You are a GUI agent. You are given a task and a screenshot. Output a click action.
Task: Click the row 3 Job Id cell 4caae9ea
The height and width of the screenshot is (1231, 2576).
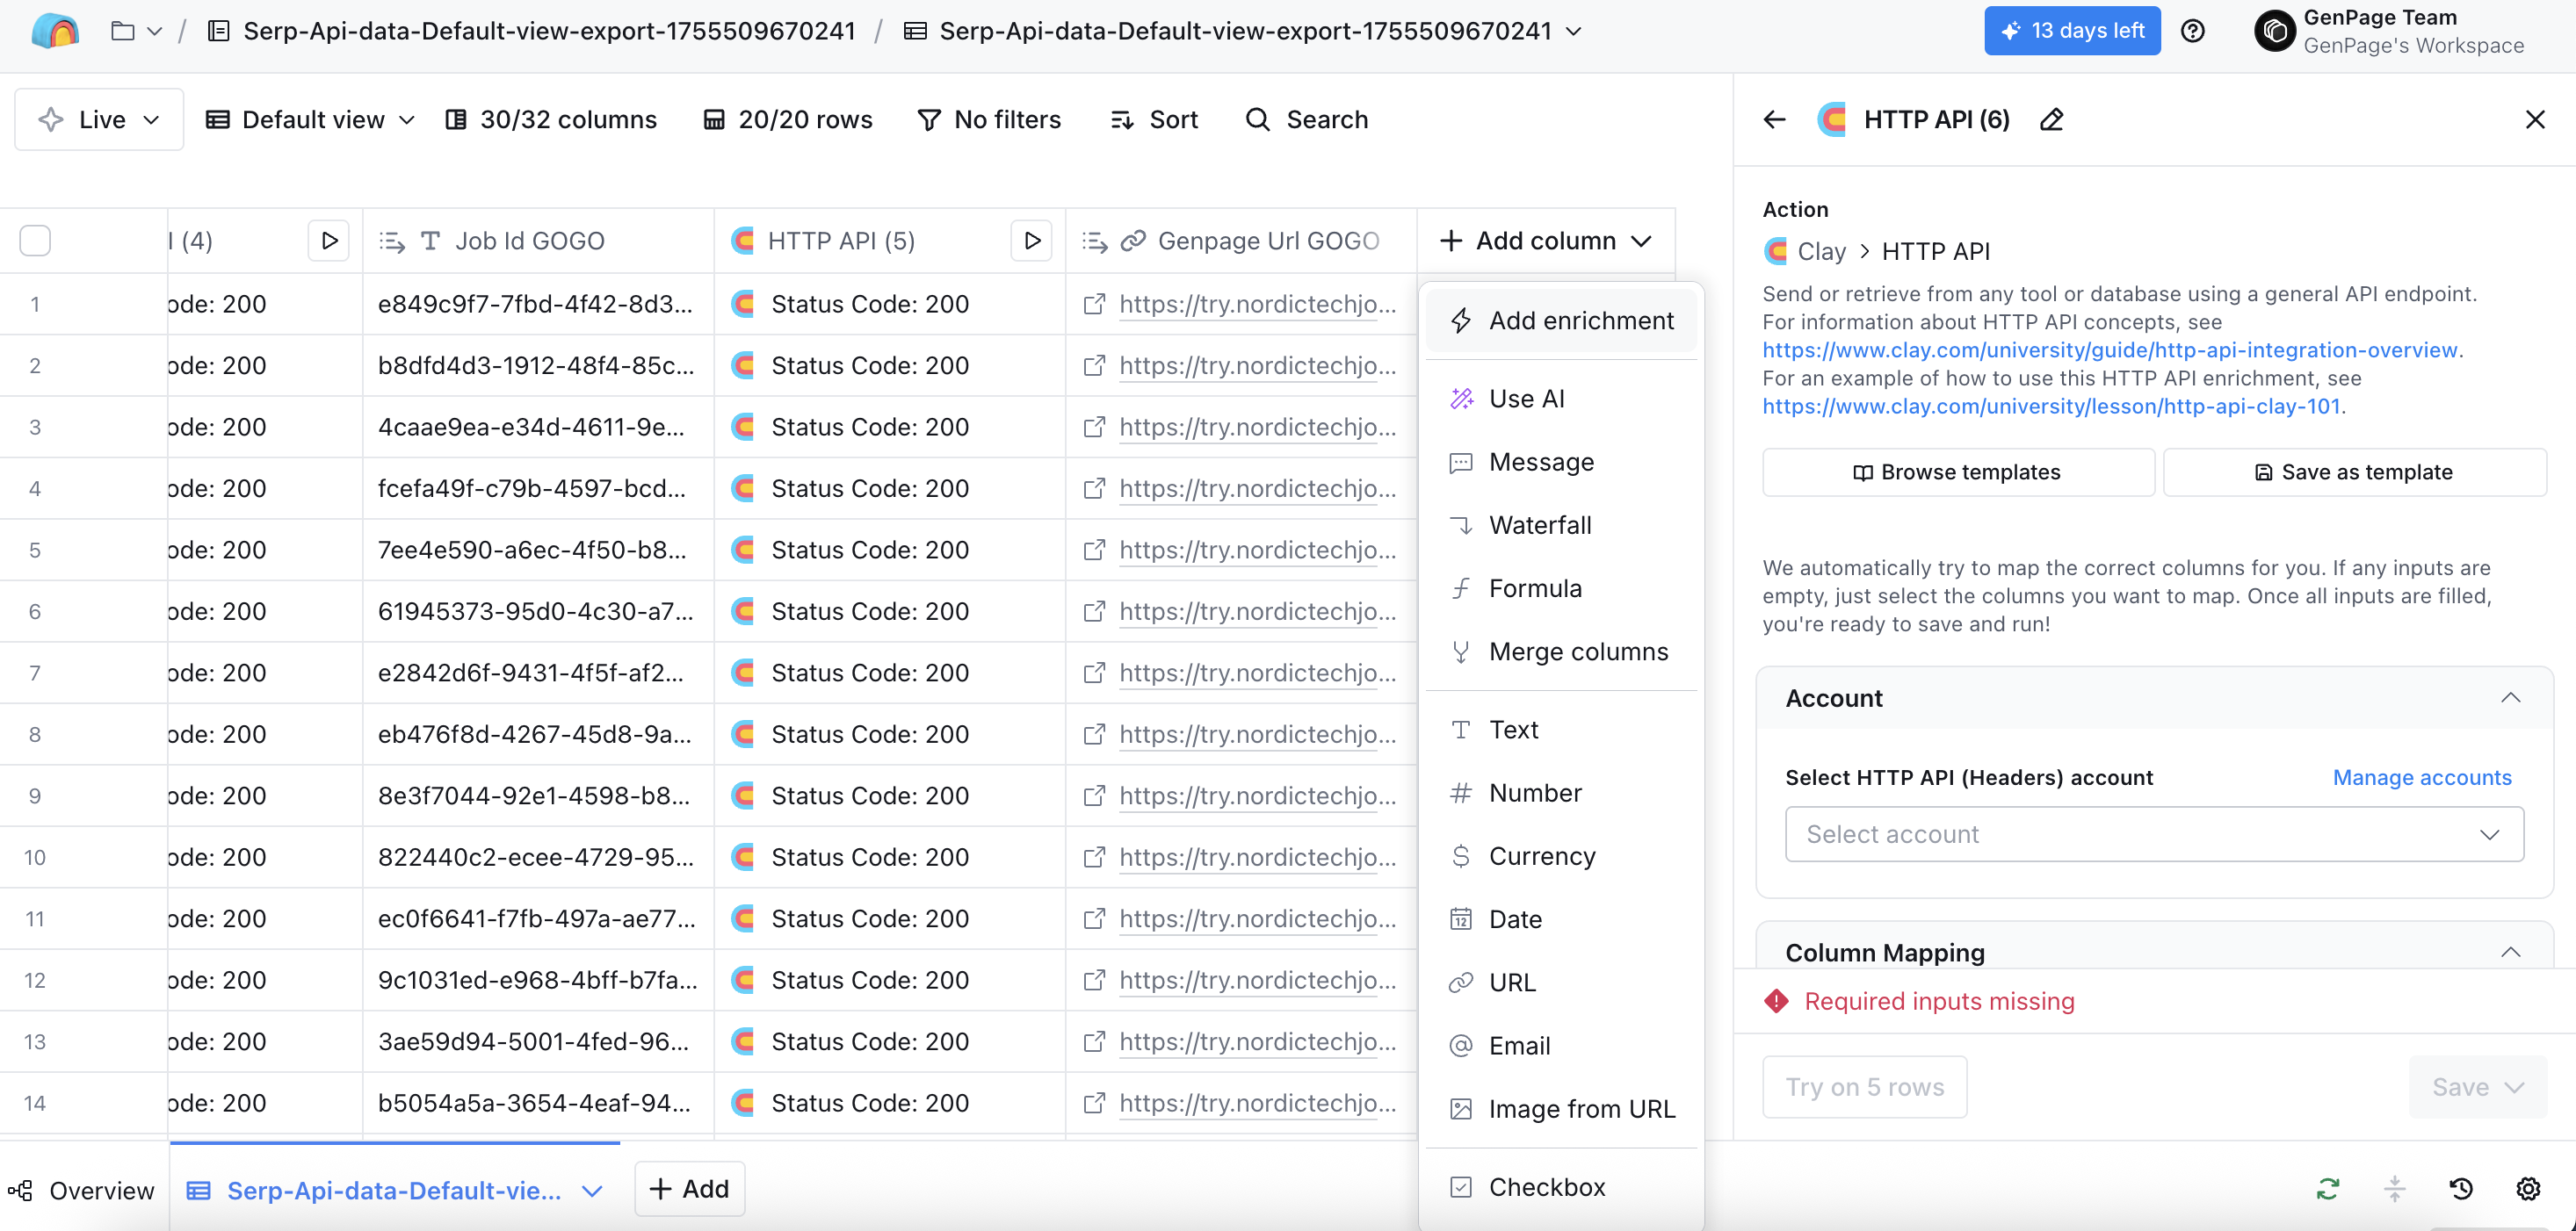click(538, 428)
